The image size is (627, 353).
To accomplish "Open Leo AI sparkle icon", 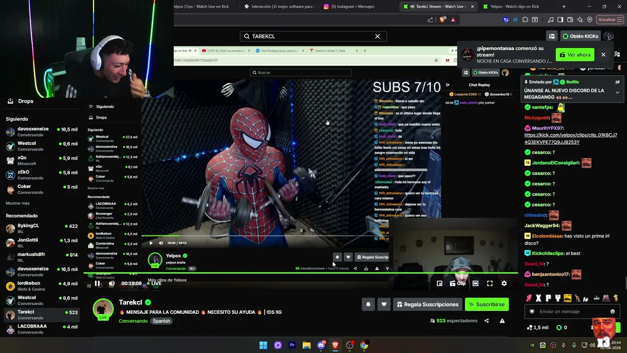I will tap(580, 20).
